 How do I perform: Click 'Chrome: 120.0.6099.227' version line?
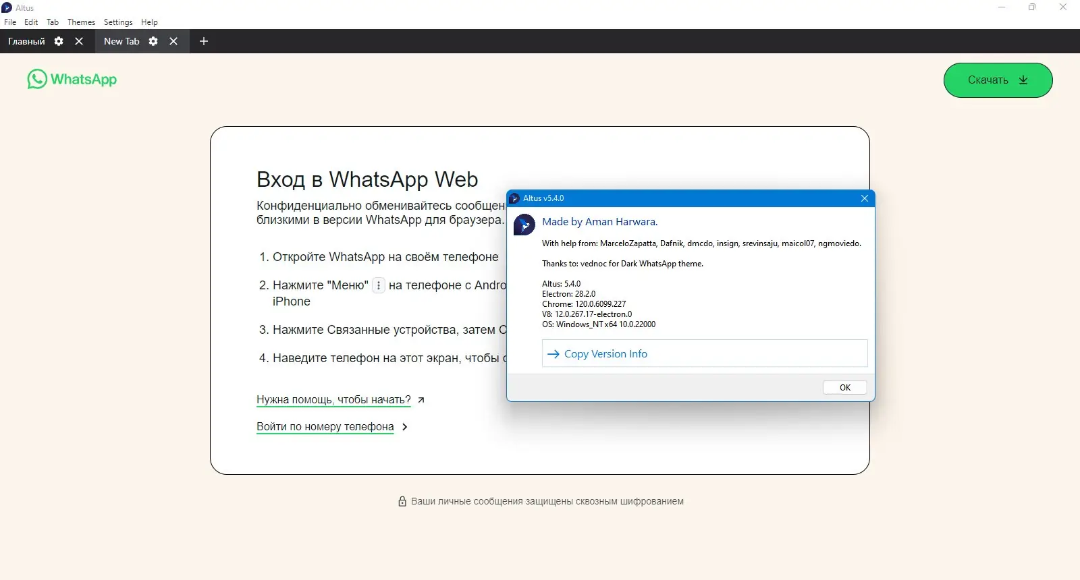point(584,304)
